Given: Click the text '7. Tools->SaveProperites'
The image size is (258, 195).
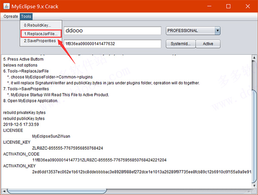Looking at the screenshot, I should pyautogui.click(x=26, y=89).
